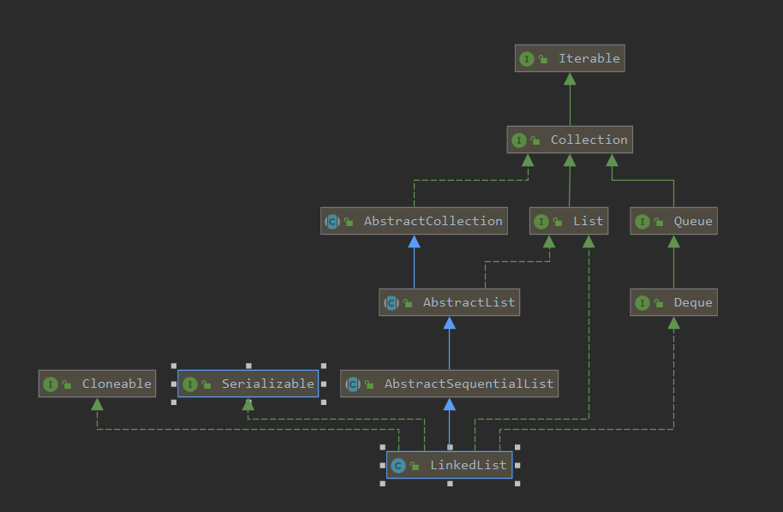The height and width of the screenshot is (512, 783).
Task: Click the AbstractList label text
Action: (469, 302)
